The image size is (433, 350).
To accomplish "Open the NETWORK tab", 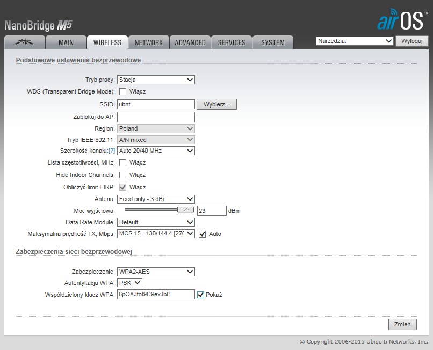I will tap(149, 42).
